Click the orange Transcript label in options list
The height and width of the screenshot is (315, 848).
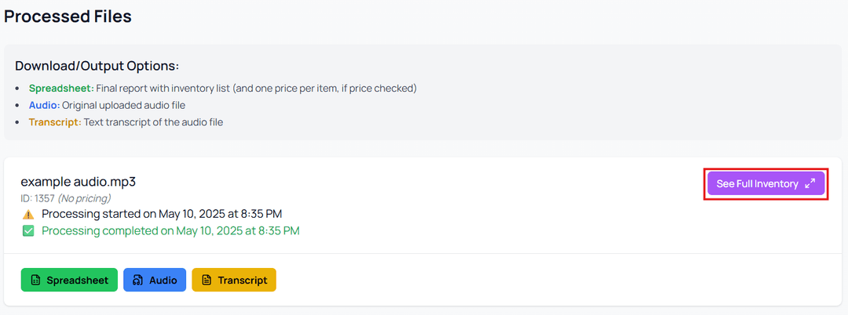[55, 122]
